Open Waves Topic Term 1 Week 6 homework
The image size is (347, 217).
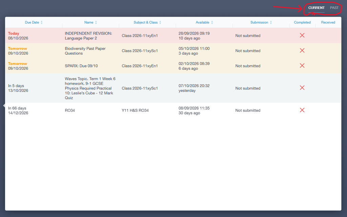90,88
